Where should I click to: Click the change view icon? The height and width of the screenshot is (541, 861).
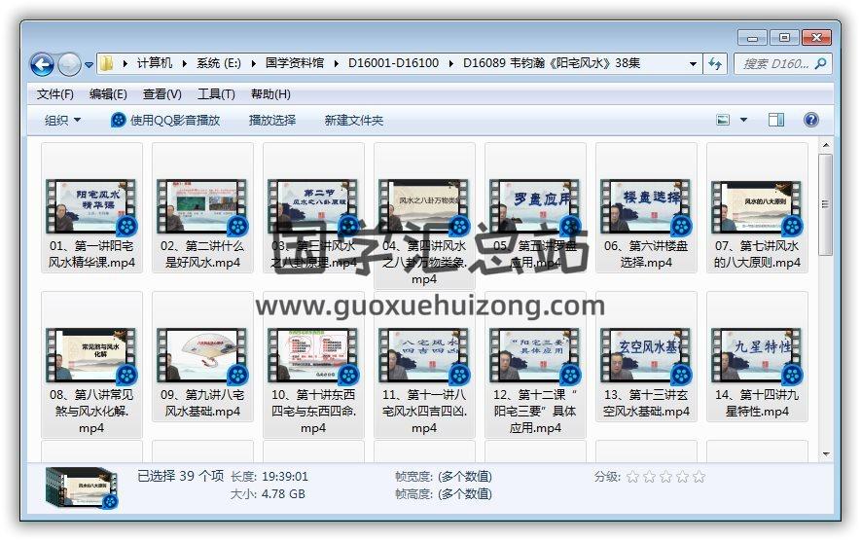pyautogui.click(x=724, y=120)
